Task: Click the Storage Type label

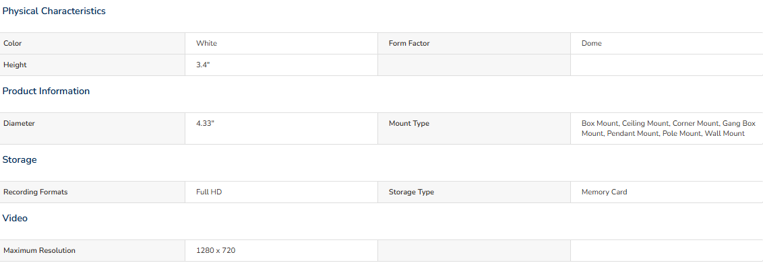Action: [x=411, y=192]
